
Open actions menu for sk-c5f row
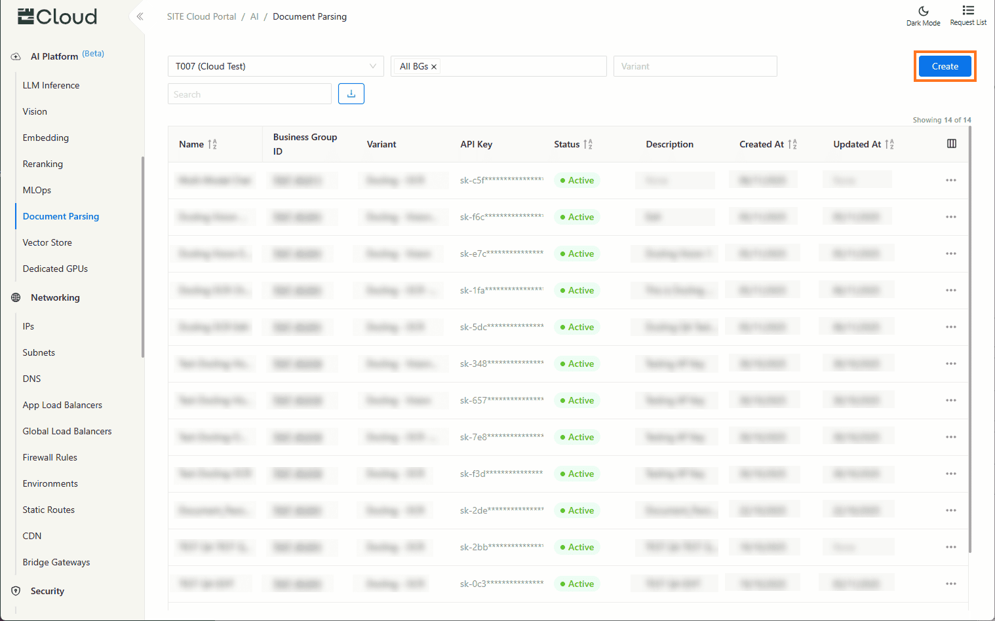950,180
